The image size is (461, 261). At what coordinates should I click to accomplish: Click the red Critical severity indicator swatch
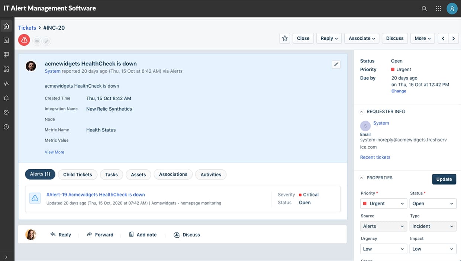(x=300, y=195)
